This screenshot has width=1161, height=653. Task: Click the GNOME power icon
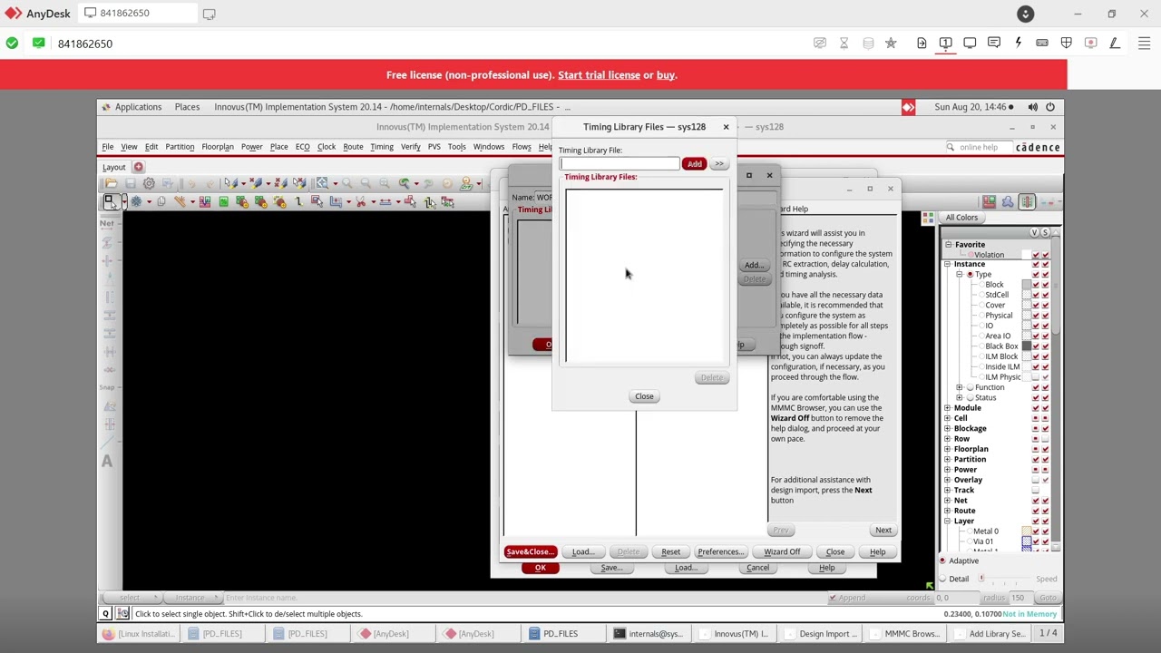point(1050,107)
